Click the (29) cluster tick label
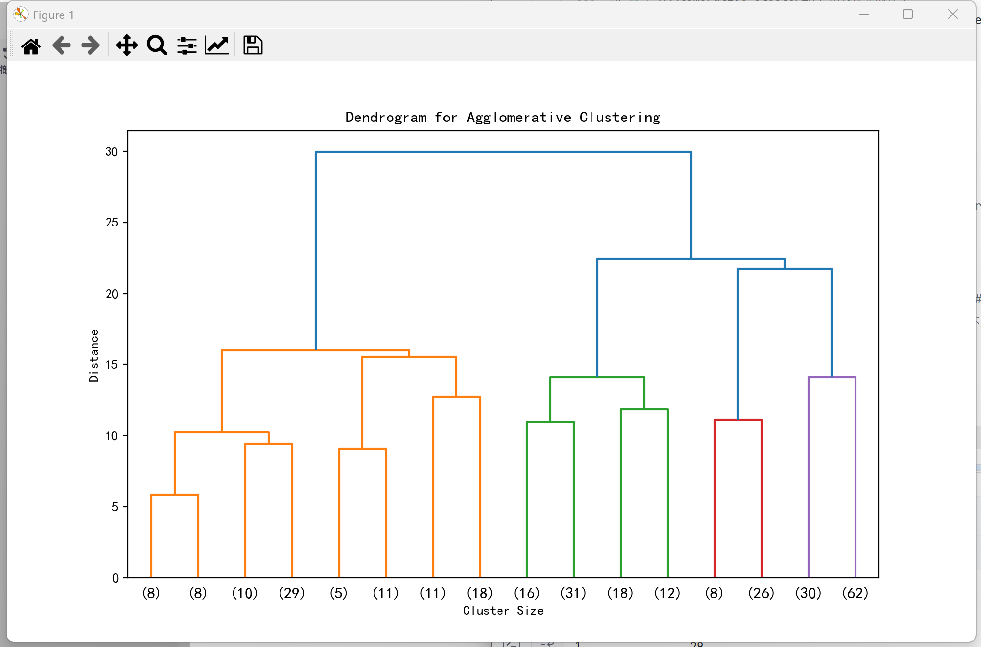 click(292, 593)
